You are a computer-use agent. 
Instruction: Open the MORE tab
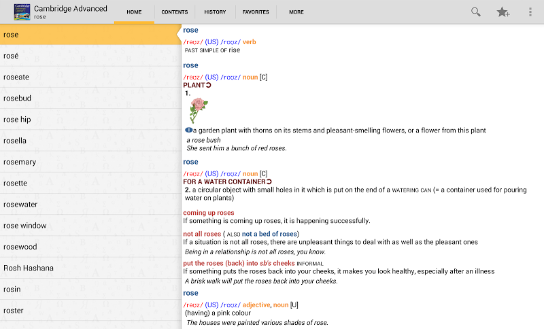click(x=296, y=12)
